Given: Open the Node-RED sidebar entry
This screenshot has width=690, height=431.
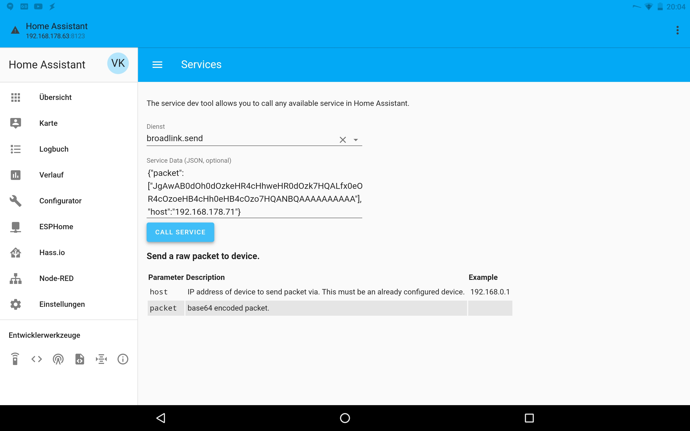Looking at the screenshot, I should pos(56,278).
